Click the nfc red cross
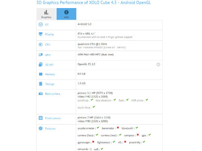Image resolution: width=202 pixels, height=151 pixels. 125,142
